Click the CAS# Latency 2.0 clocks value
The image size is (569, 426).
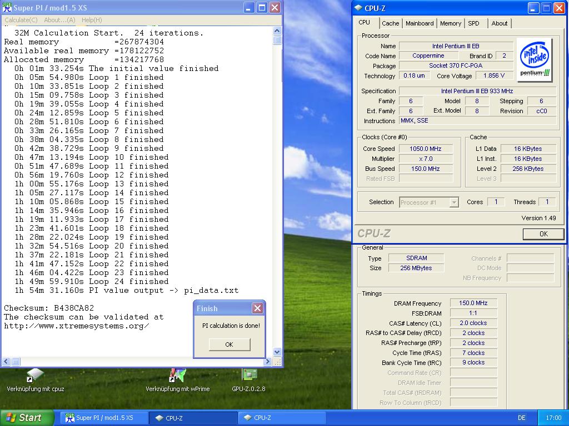click(473, 323)
